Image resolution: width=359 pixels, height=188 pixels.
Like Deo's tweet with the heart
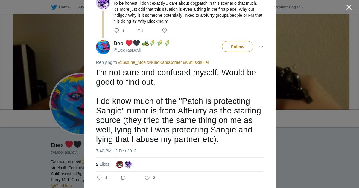tap(147, 178)
